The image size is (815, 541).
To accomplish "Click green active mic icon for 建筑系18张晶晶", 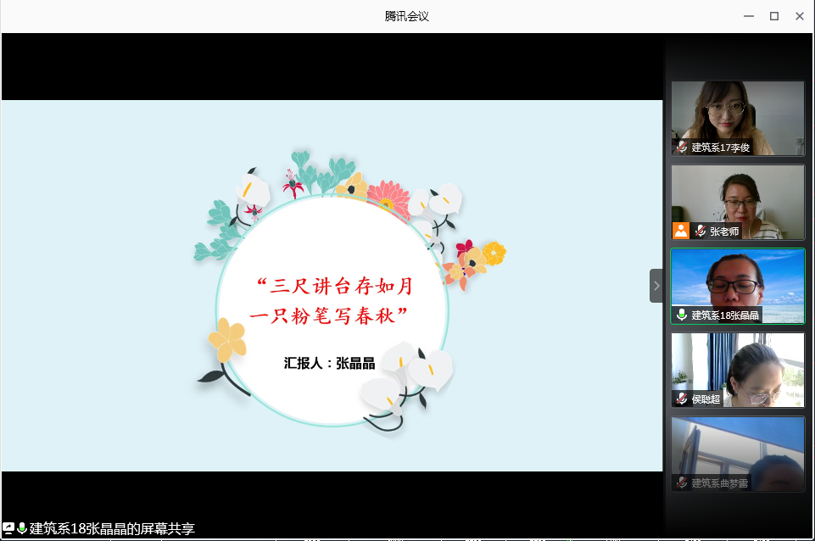I will click(x=682, y=315).
